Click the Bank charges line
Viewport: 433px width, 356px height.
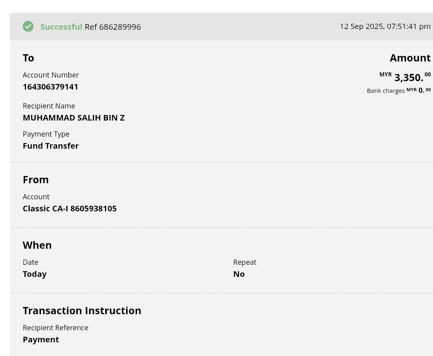(398, 90)
